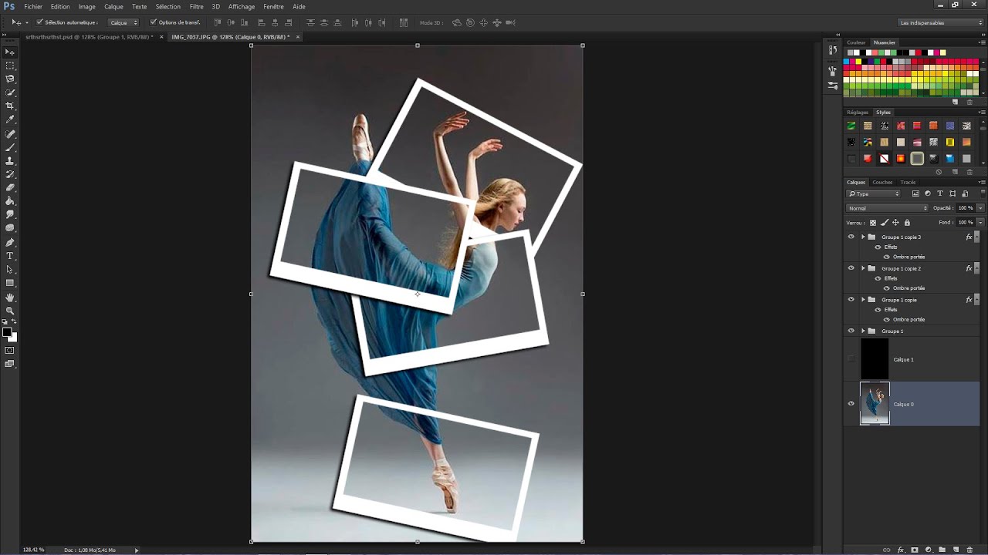Switch to srthsrthsrthst.psd document tab
The width and height of the screenshot is (988, 555).
[89, 36]
